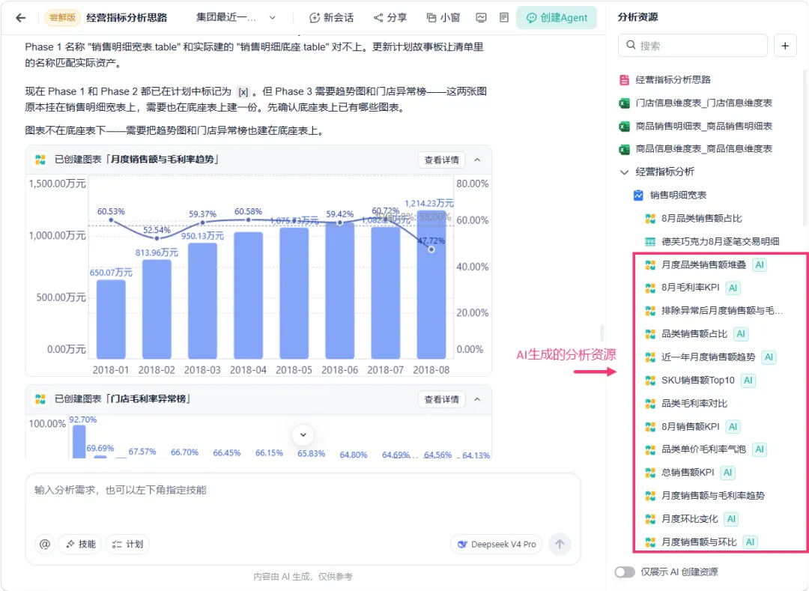
Task: Click the 分享 share button
Action: (x=390, y=18)
